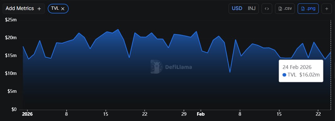
Task: Click the 2026 x-axis label
Action: [27, 114]
